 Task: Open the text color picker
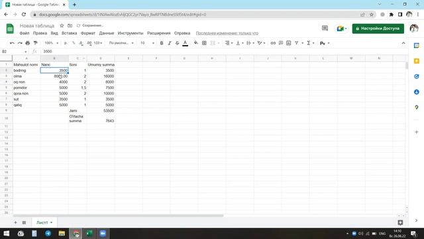185,43
